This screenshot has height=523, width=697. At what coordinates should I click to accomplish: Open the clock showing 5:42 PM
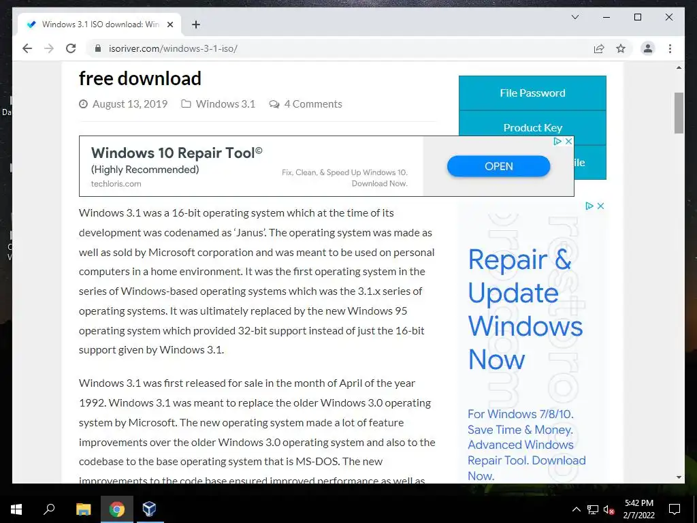coord(638,509)
